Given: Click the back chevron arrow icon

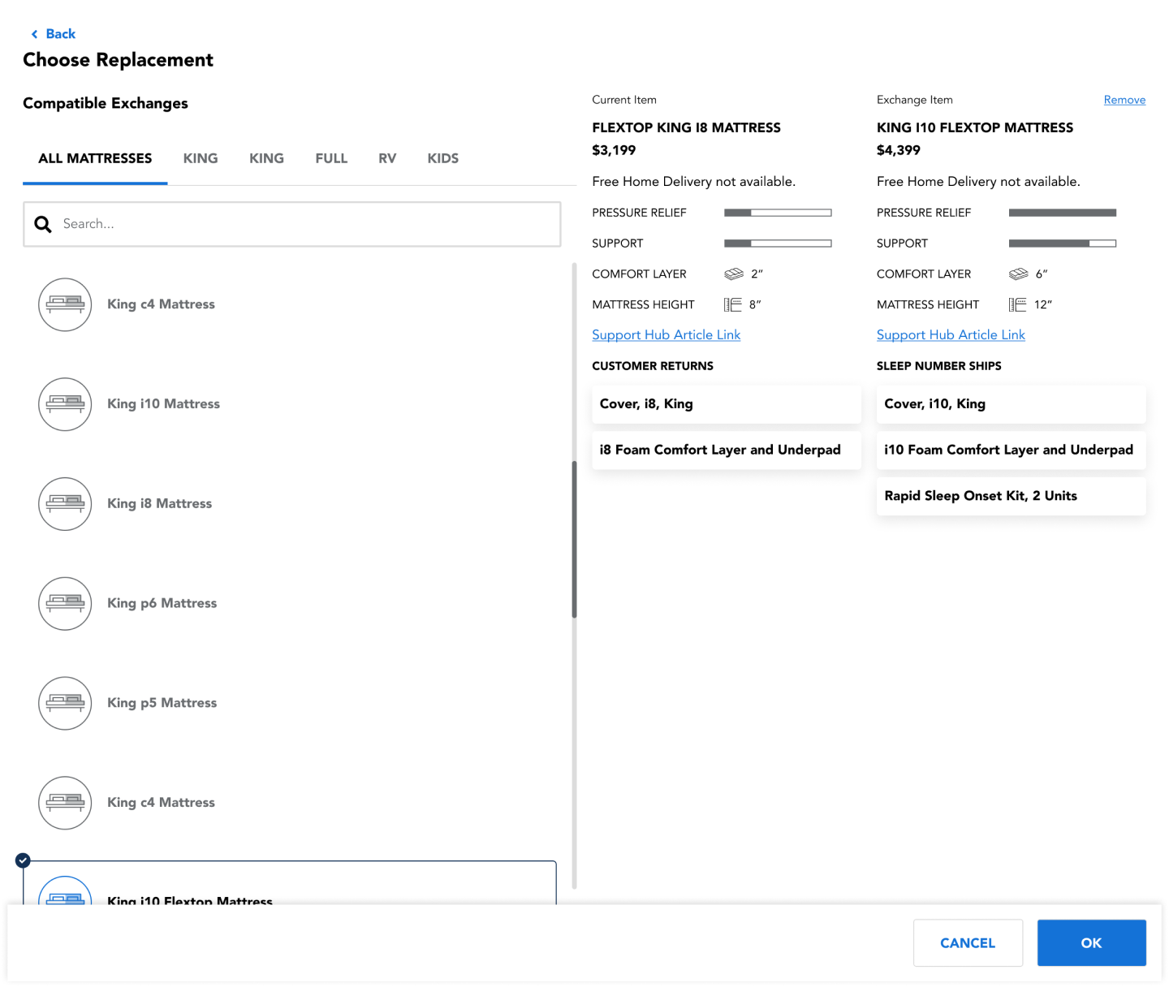Looking at the screenshot, I should coord(34,34).
